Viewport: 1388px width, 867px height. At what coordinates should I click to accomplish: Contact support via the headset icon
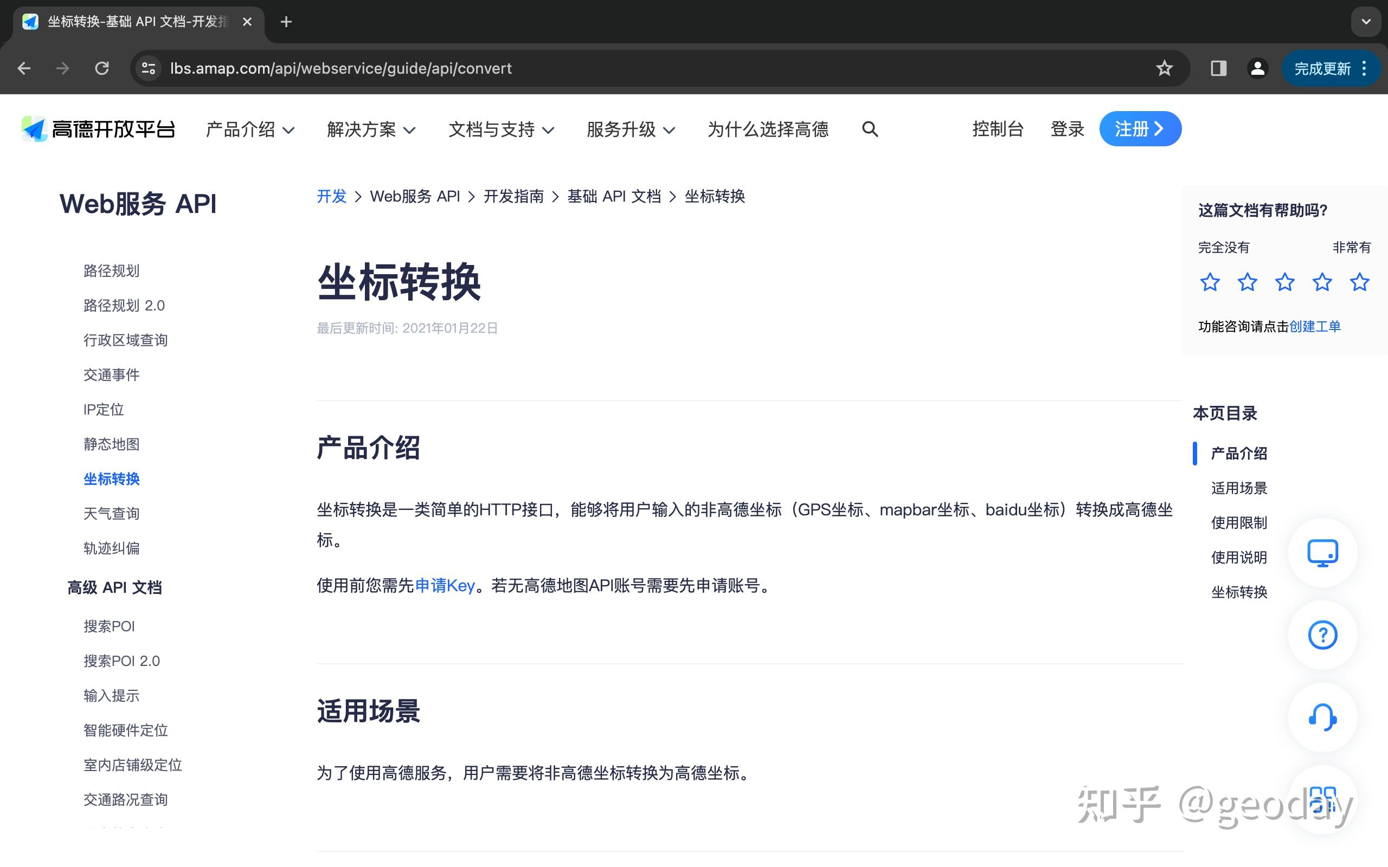[1322, 717]
